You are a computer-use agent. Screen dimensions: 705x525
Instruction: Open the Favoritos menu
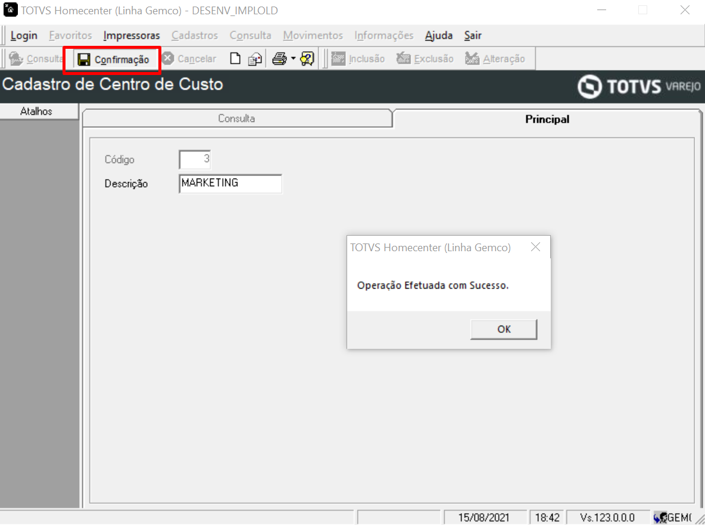coord(71,36)
